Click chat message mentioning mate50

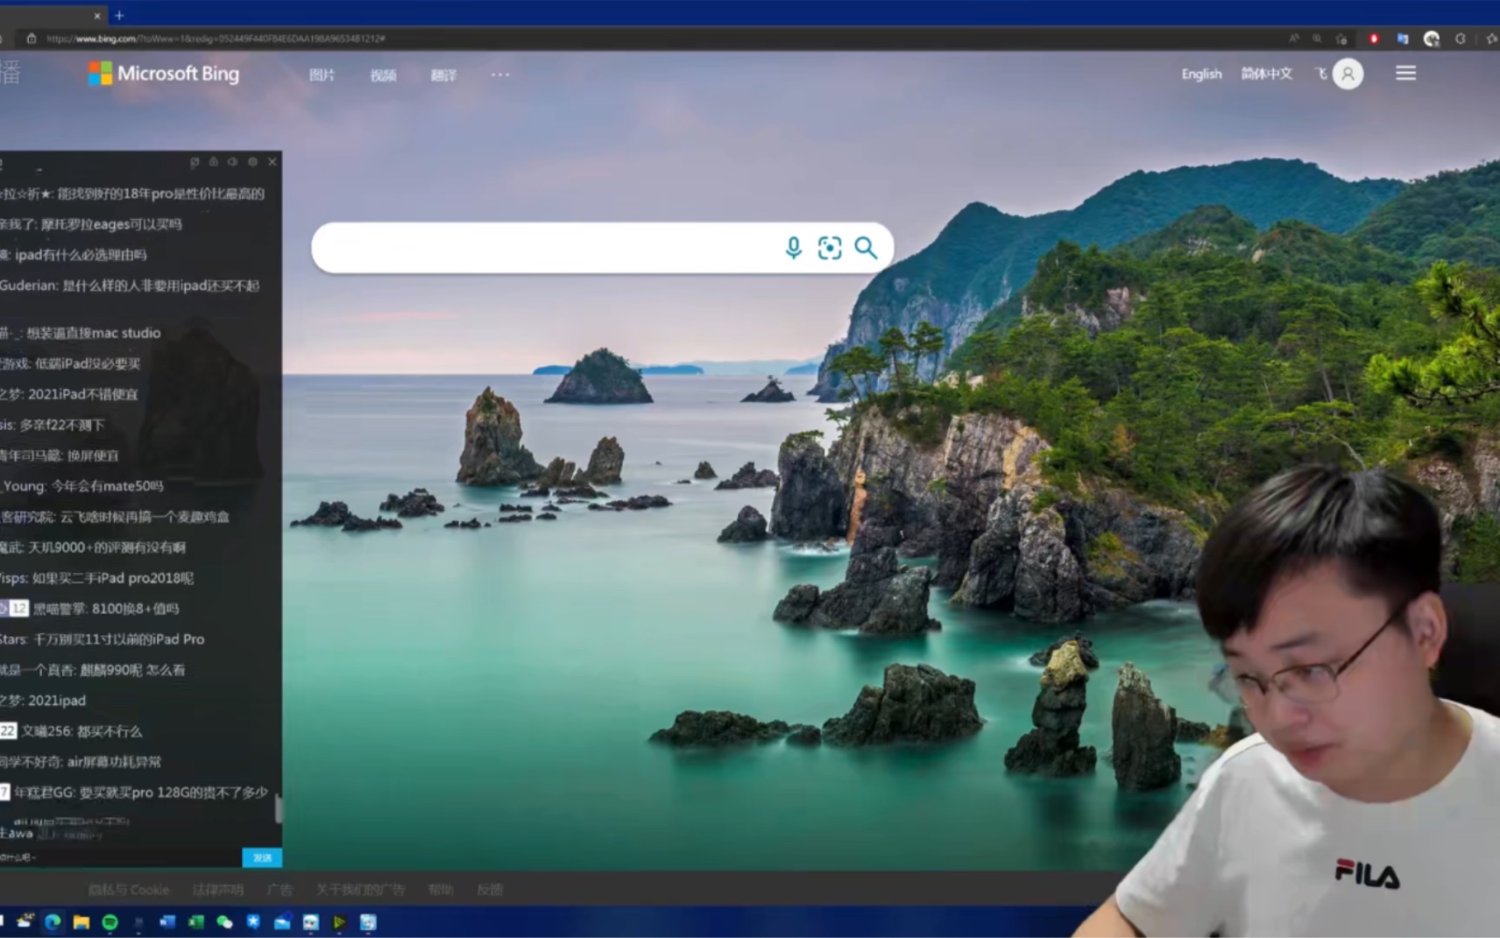tap(82, 486)
